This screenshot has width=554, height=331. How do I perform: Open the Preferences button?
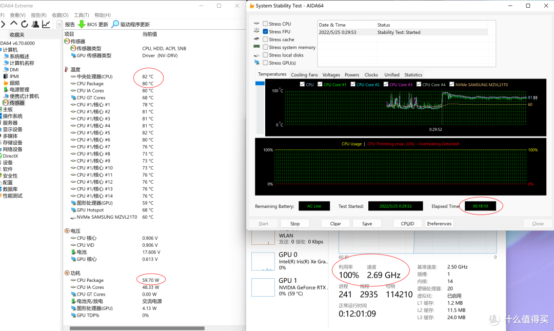(439, 224)
